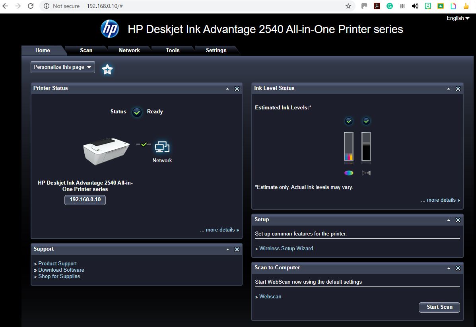Click the add-to-favorites star plus icon
The image size is (476, 327).
107,70
